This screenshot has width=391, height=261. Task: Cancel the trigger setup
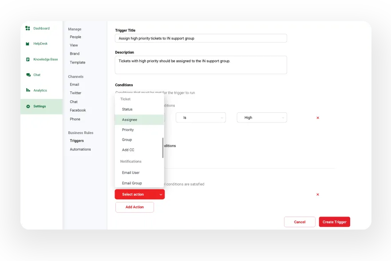(300, 222)
